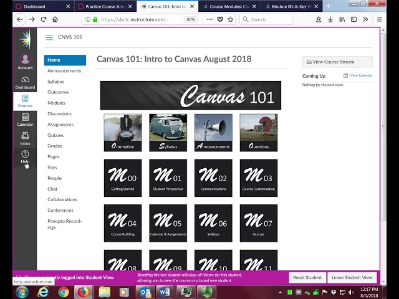Go forward with browser forward arrow
The image size is (399, 299).
[32, 19]
